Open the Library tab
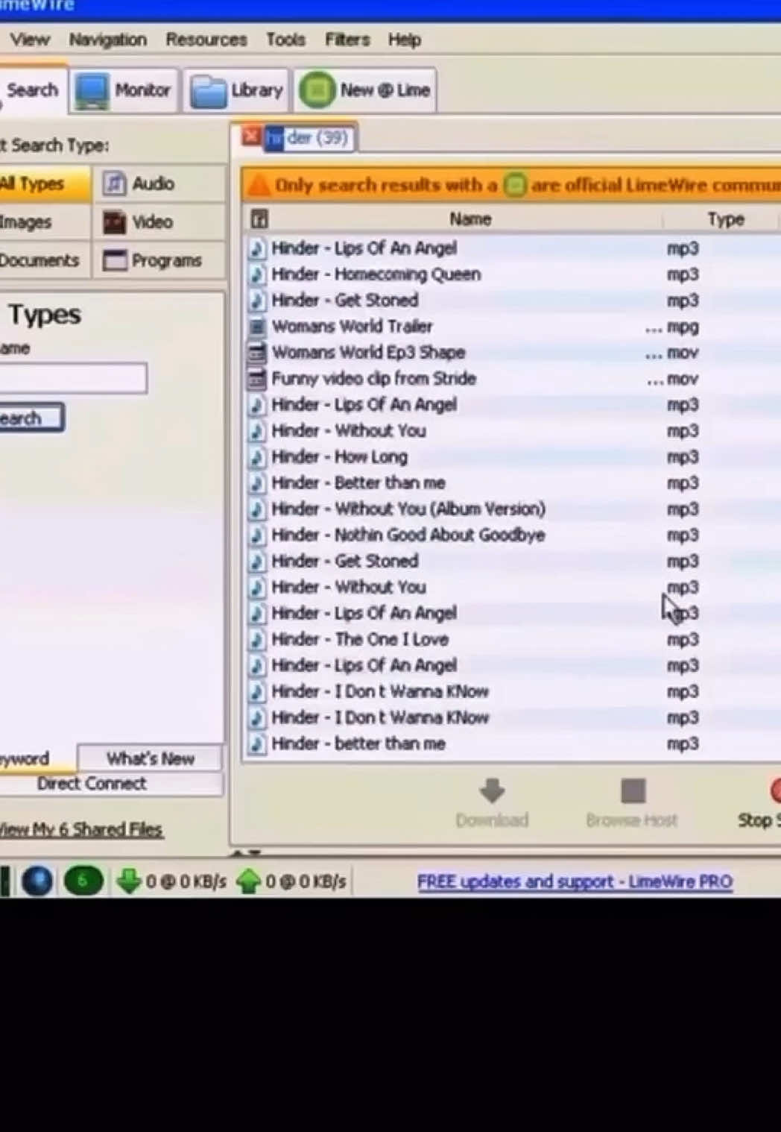 click(x=237, y=90)
